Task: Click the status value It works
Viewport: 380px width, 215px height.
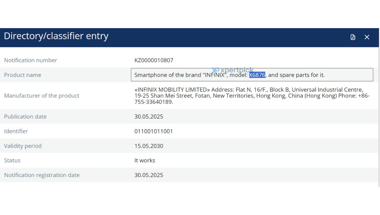Action: click(x=145, y=160)
